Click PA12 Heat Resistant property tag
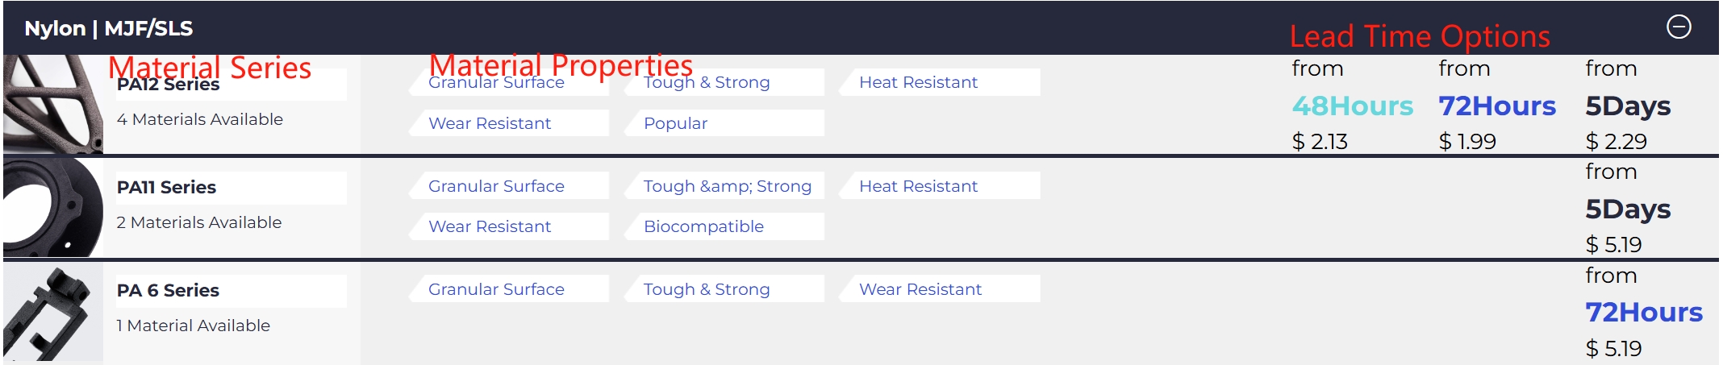This screenshot has width=1723, height=365. click(918, 82)
